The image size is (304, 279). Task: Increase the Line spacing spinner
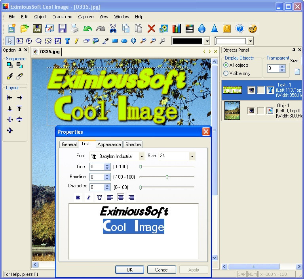pos(107,165)
